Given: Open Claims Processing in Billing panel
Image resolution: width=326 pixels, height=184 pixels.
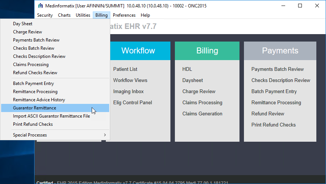Looking at the screenshot, I should tap(202, 103).
